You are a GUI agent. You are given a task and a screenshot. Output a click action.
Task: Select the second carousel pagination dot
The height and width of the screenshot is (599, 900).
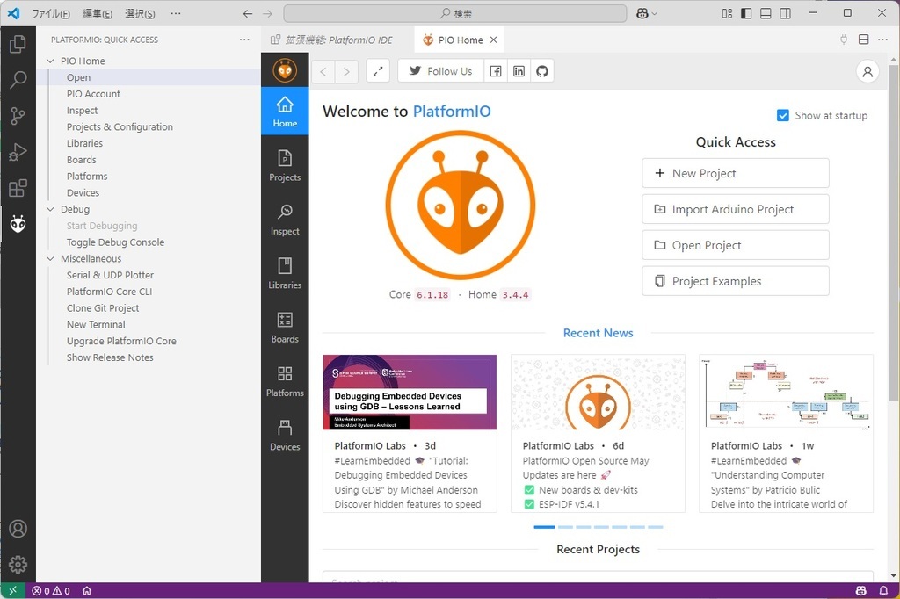click(565, 526)
